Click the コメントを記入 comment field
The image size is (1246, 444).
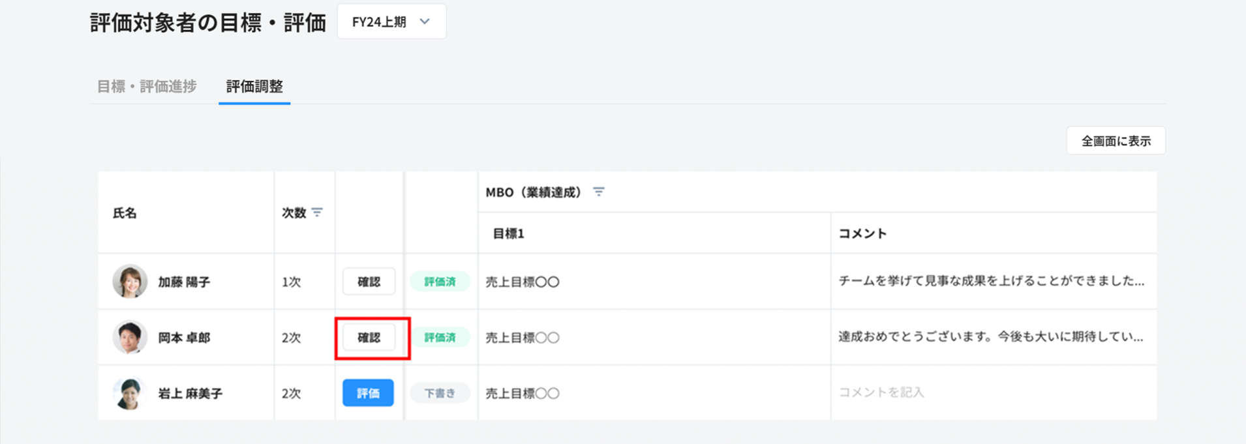(881, 392)
